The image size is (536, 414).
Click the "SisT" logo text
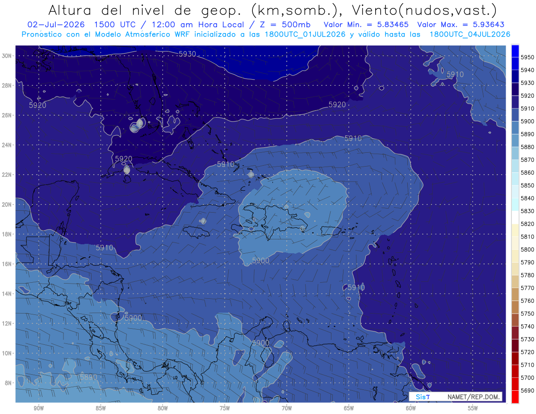point(423,397)
